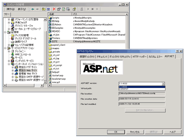This screenshot has width=186, height=139.
Task: Click the パス column header
Action: coord(99,14)
